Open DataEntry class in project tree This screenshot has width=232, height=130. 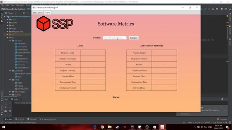pos(21,44)
